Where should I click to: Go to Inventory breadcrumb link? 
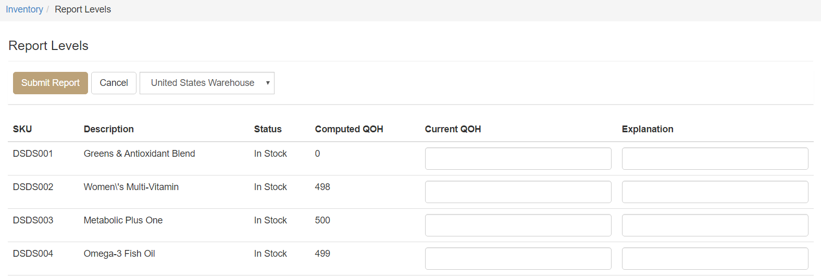pos(24,9)
